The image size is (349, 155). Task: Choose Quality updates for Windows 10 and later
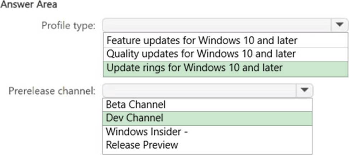pyautogui.click(x=201, y=54)
